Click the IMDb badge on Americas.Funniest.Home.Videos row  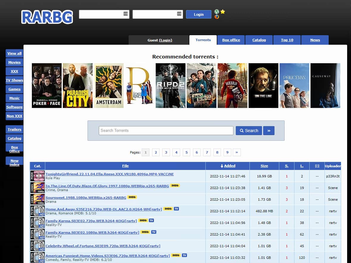point(176,255)
